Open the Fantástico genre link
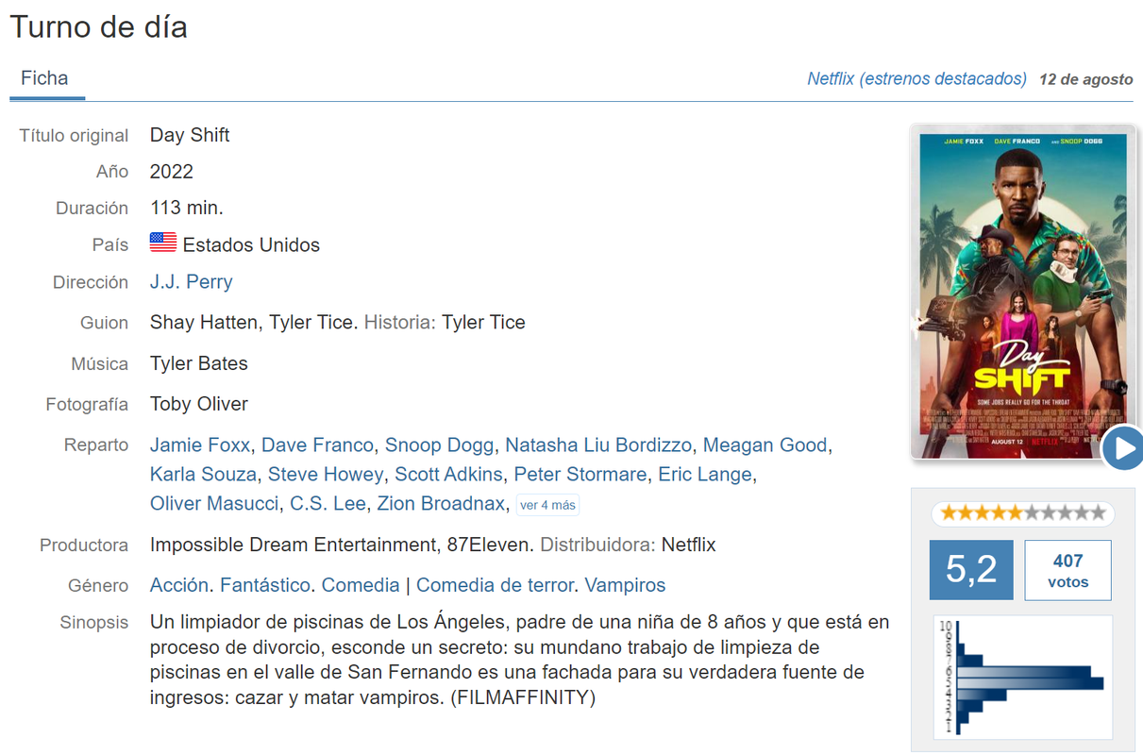Viewport: 1143px width, 755px height. tap(265, 585)
